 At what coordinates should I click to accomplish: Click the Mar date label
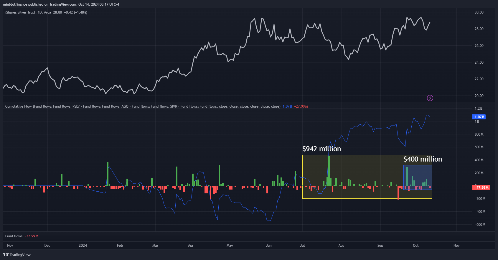[155, 246]
